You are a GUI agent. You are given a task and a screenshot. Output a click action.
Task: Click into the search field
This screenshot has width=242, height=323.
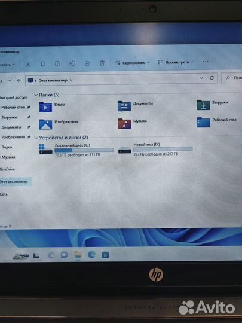[232, 78]
